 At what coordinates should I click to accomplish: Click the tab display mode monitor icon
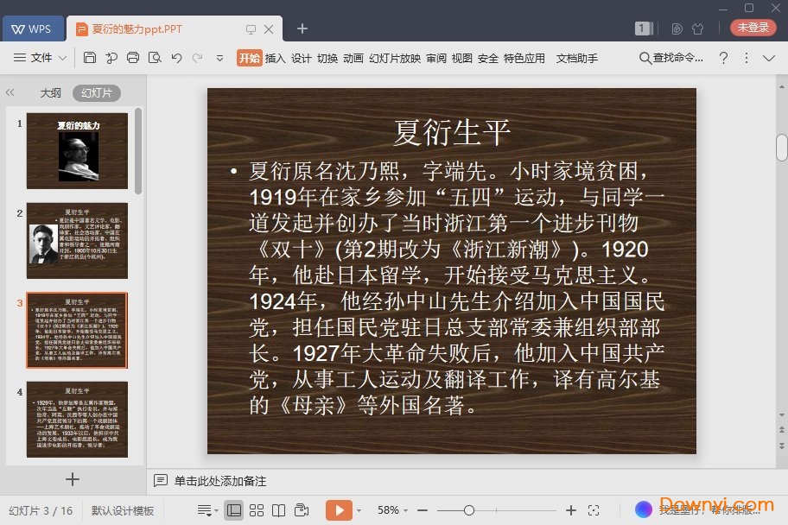coord(251,29)
